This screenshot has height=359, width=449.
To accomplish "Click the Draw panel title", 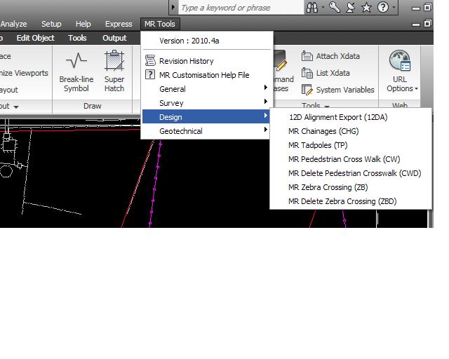I will pyautogui.click(x=92, y=106).
